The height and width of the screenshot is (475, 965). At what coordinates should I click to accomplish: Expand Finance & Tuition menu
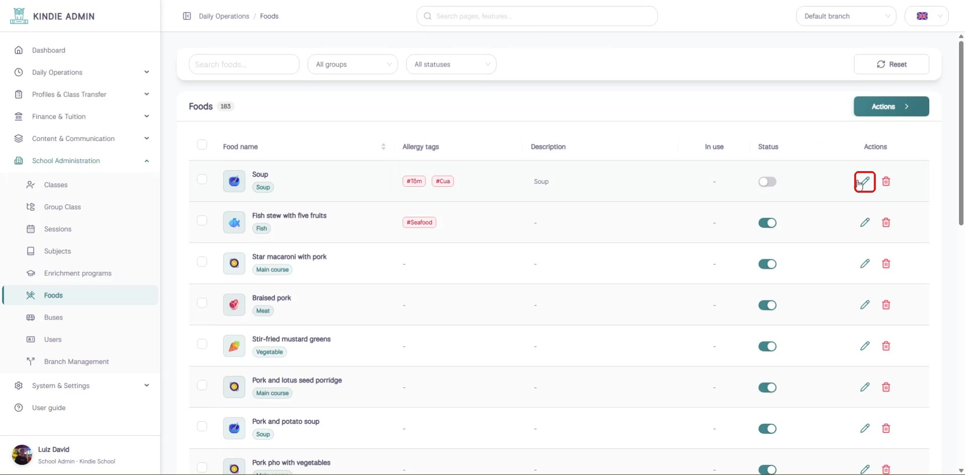click(x=81, y=117)
